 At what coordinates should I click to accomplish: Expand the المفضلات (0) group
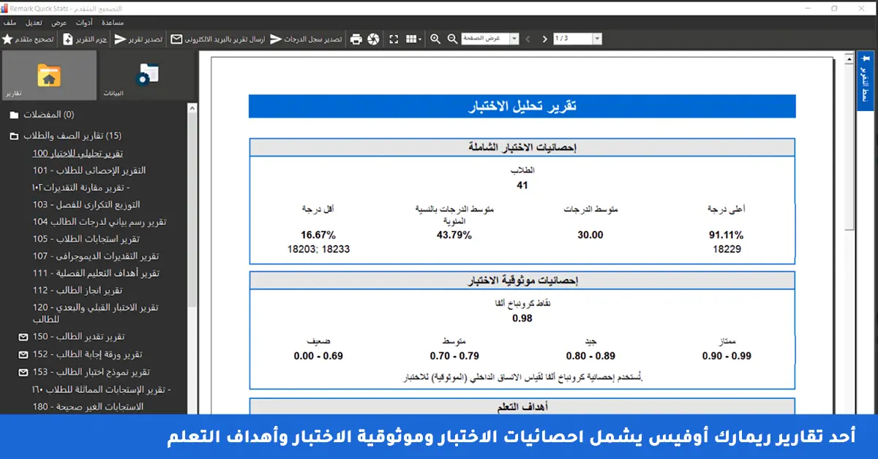point(48,115)
